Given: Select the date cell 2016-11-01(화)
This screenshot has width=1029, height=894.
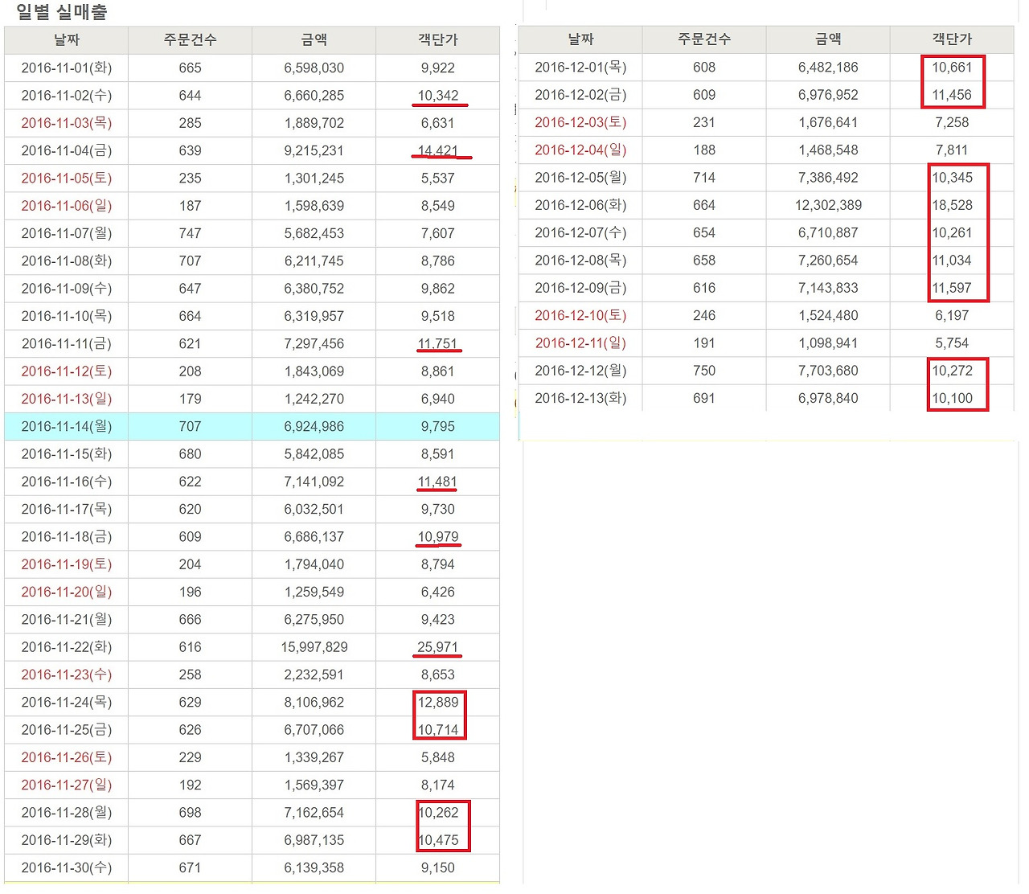Looking at the screenshot, I should point(67,68).
